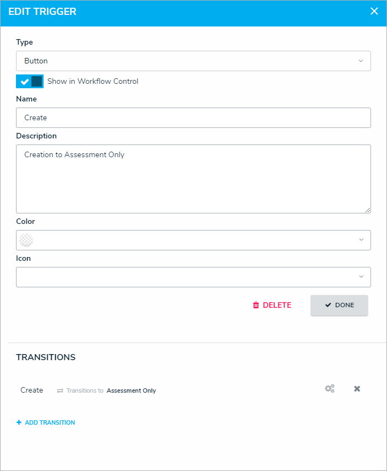Click the Assessment Only transition target

(131, 390)
